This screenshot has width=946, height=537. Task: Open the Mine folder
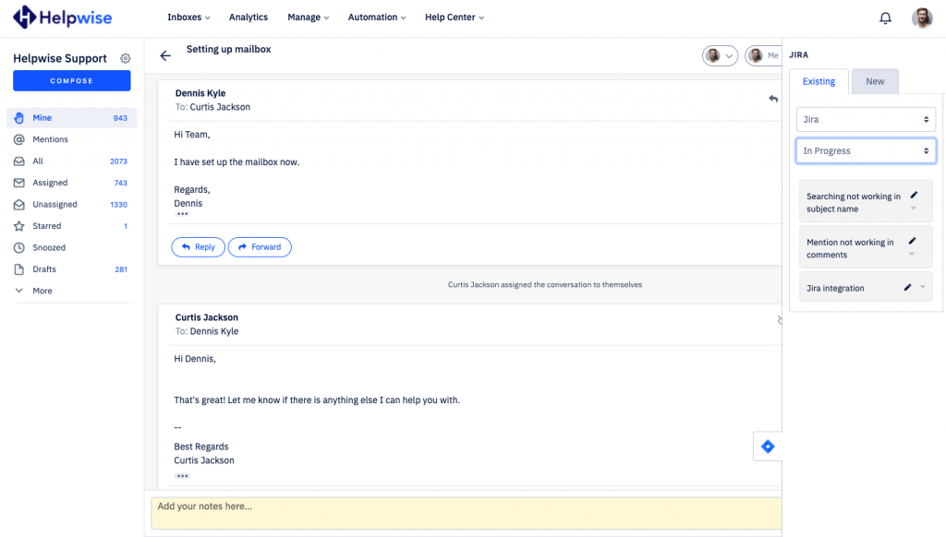(x=72, y=117)
